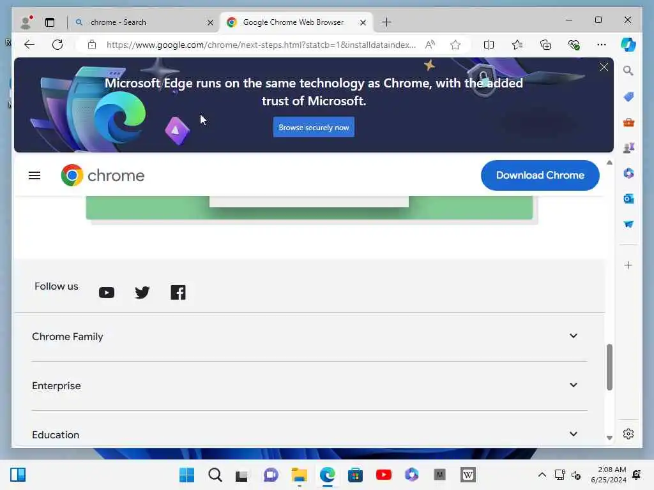Launch Copilot from the toolbar
Screen dimensions: 654x490
[628, 45]
